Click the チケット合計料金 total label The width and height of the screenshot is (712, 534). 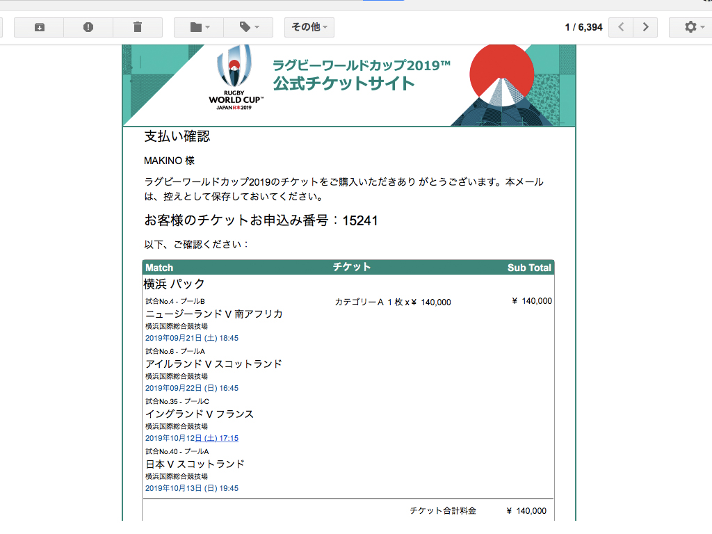click(x=443, y=510)
